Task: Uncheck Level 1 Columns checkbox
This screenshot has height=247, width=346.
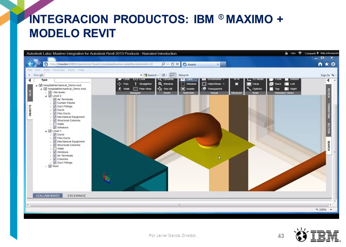Action: 55,159
